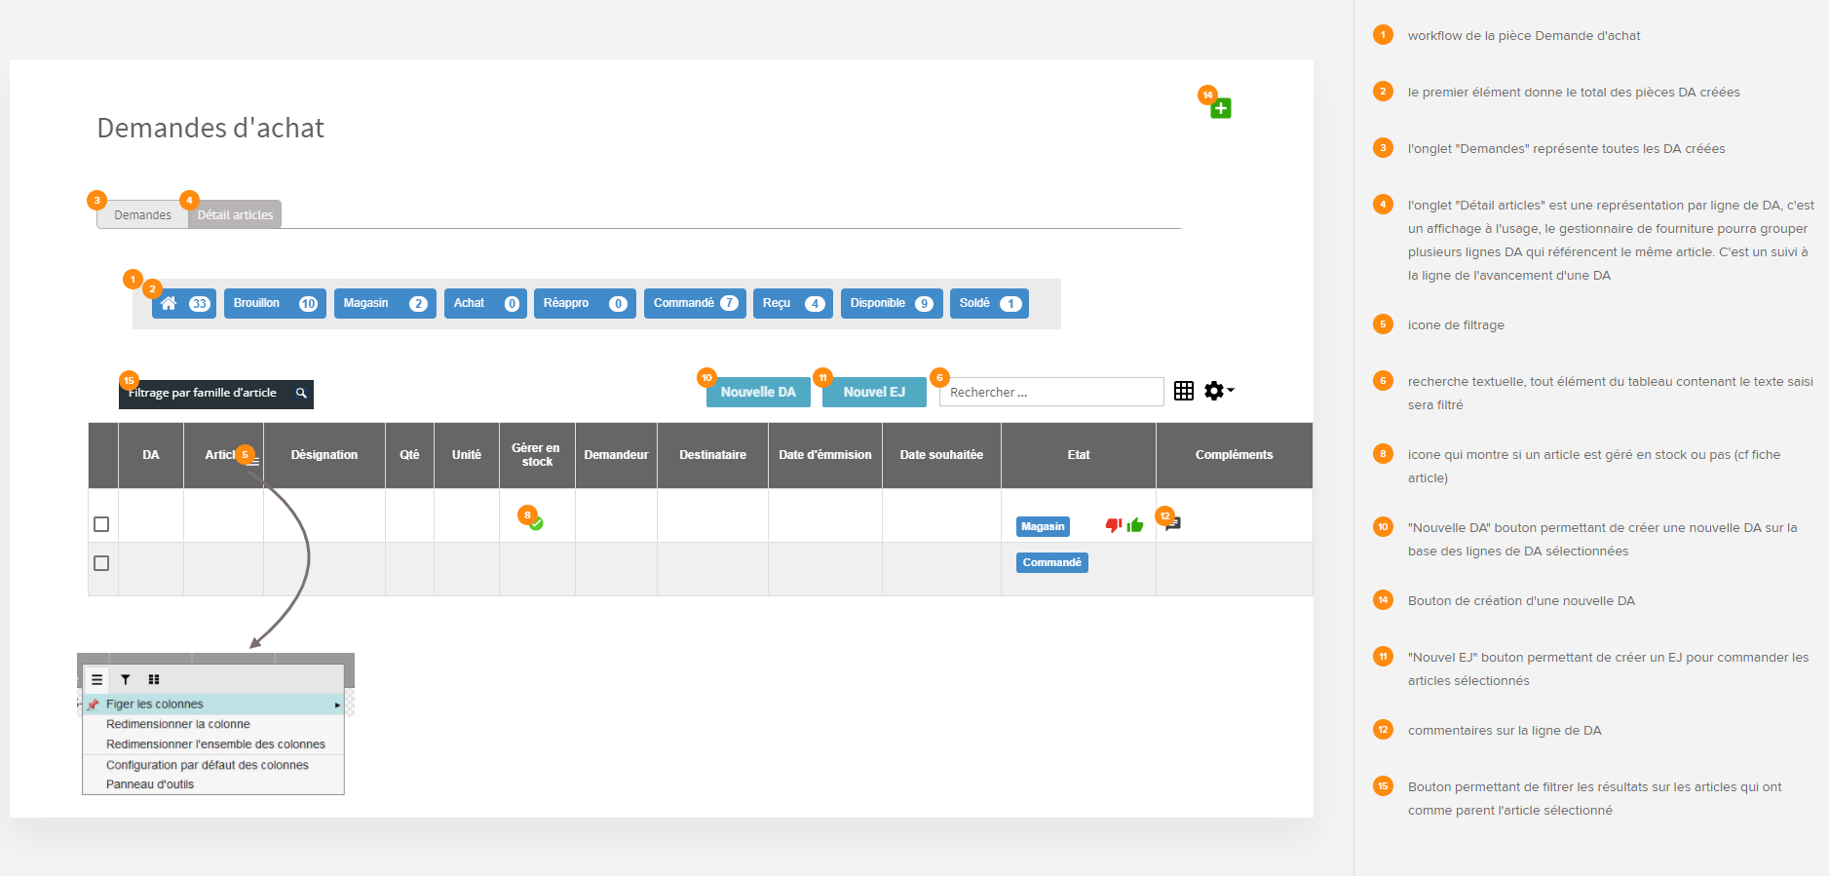
Task: Click the 'Nouvelle DA' button
Action: pos(758,392)
